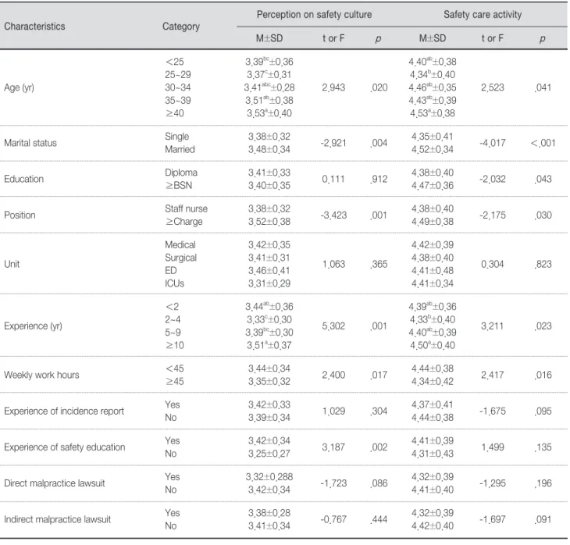Click the '30~34' age category
Viewport: 570px width, 545px height.
(178, 87)
